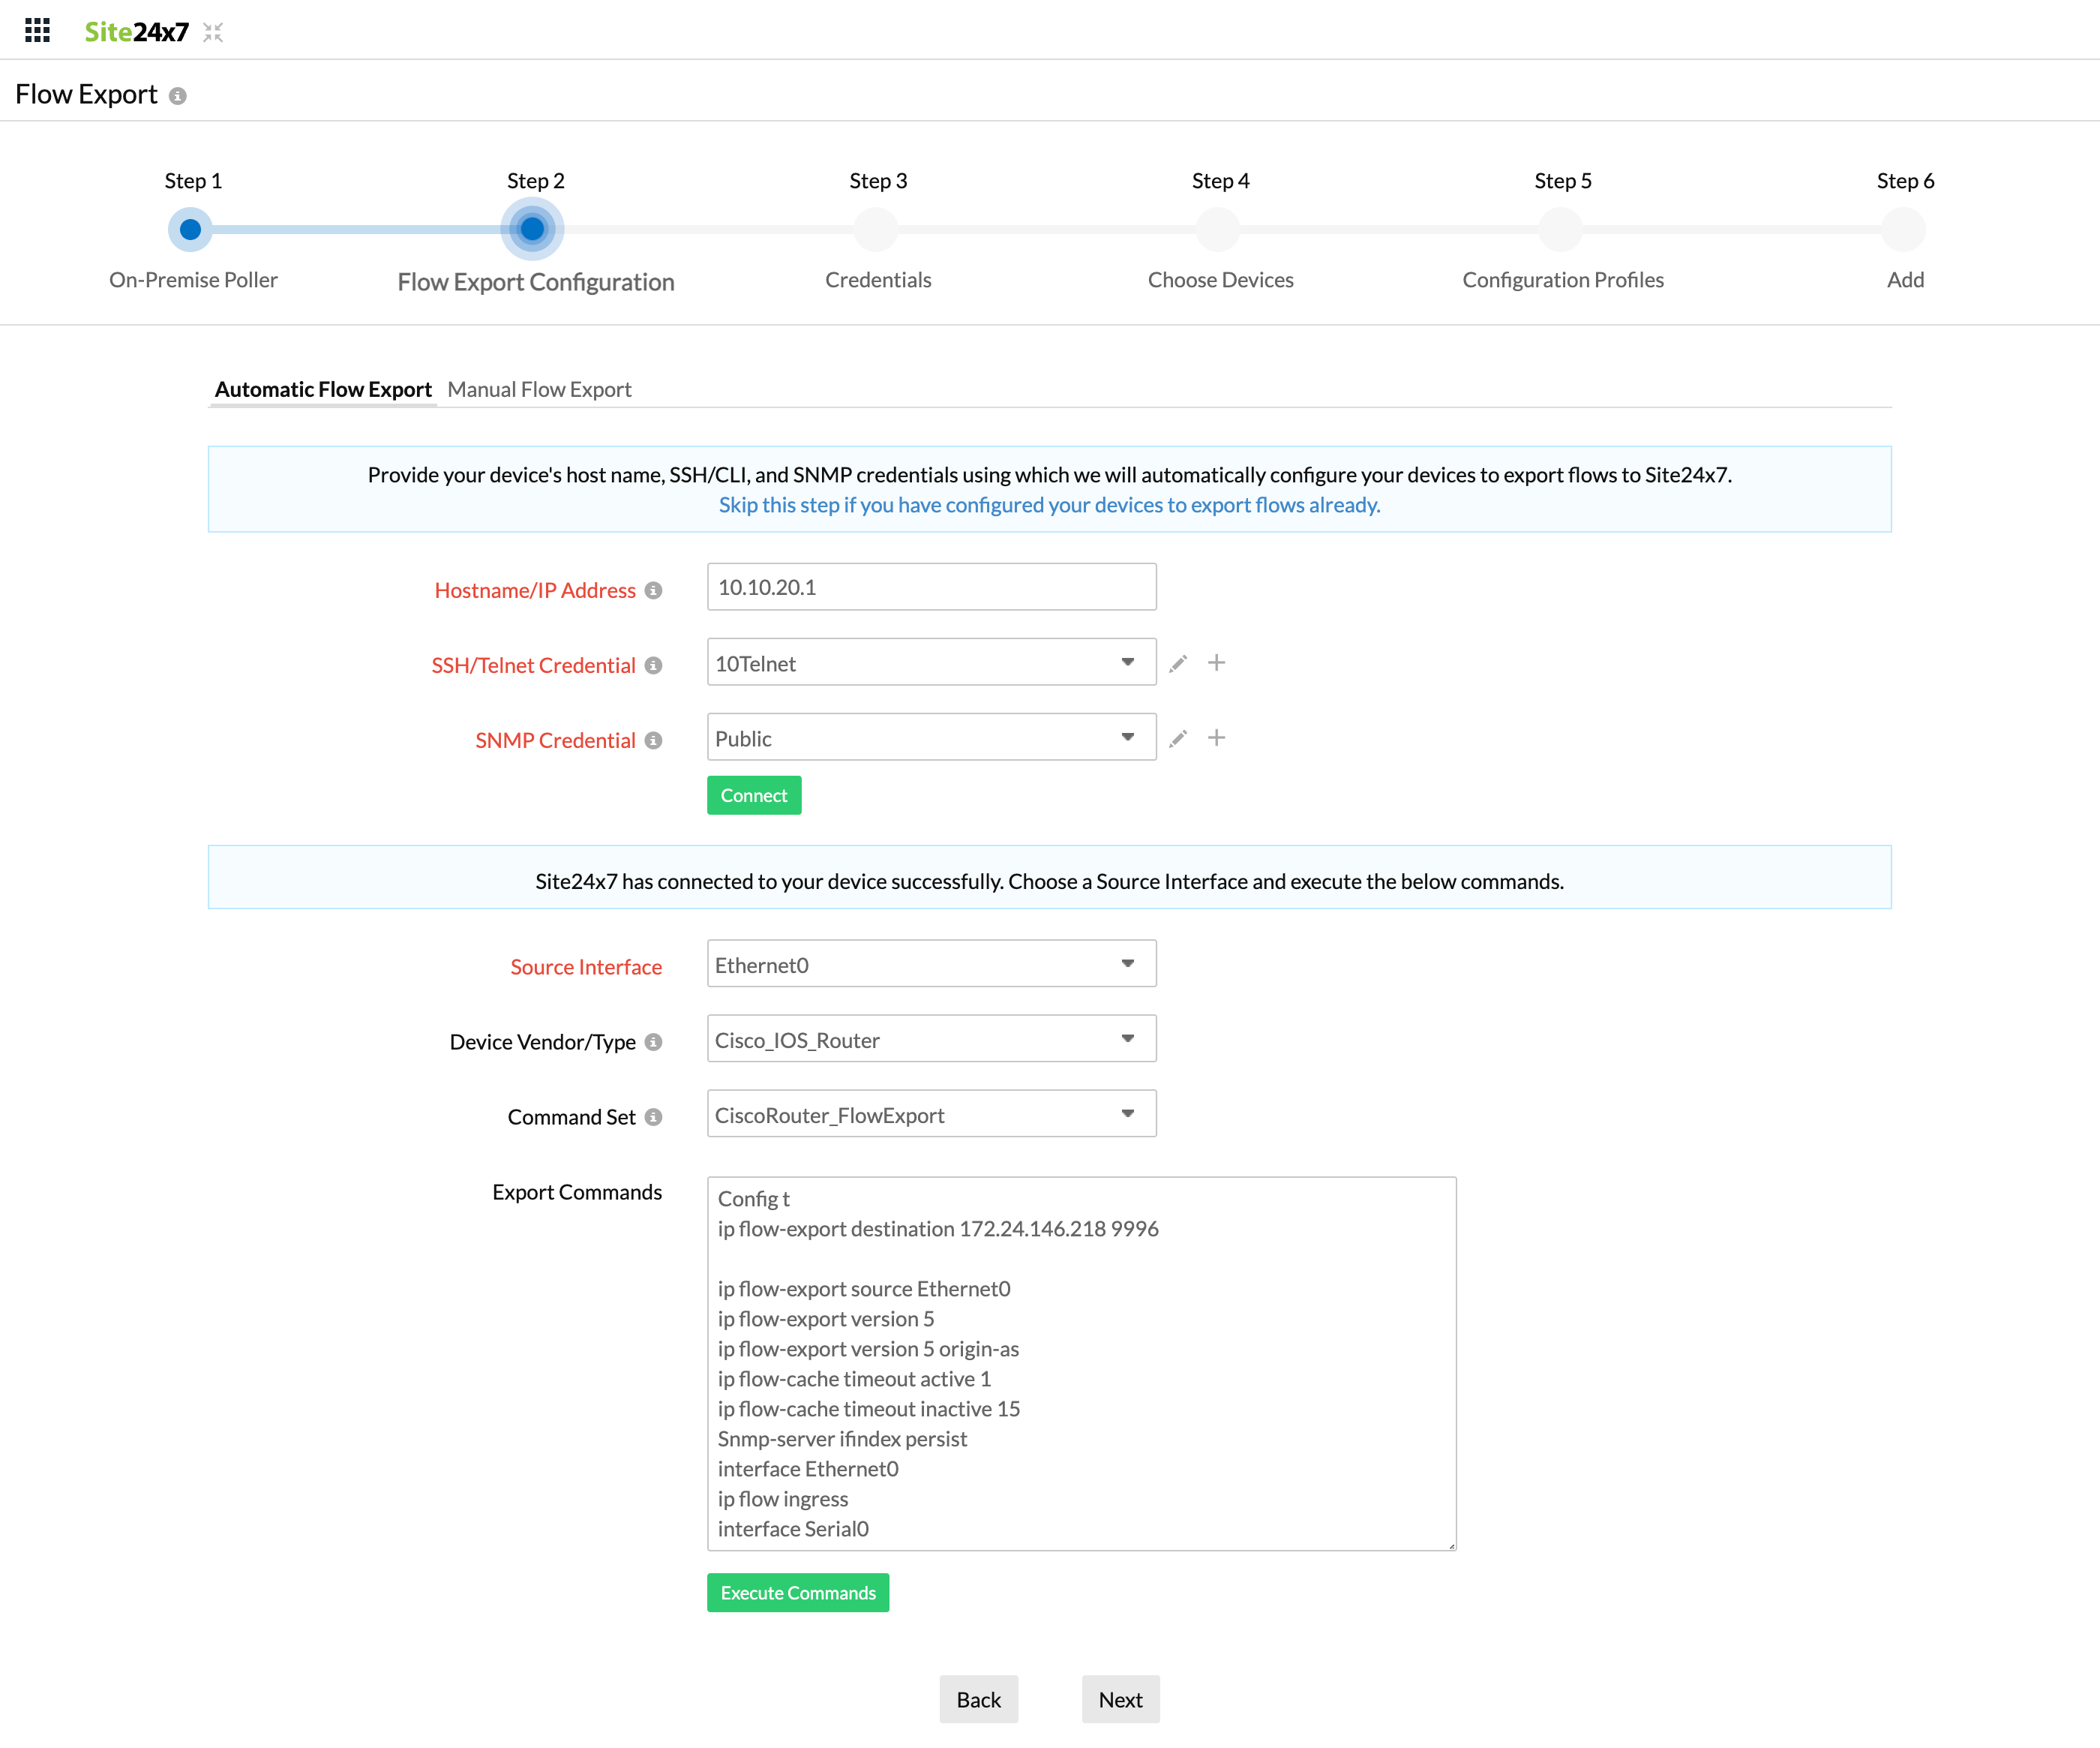Screen dimensions: 2100x1748
Task: Click the add plus icon next to SSH/Telnet Credential
Action: 1217,663
